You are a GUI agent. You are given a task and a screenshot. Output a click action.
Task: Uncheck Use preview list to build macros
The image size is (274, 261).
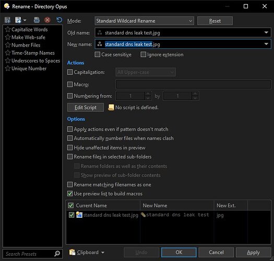70,194
